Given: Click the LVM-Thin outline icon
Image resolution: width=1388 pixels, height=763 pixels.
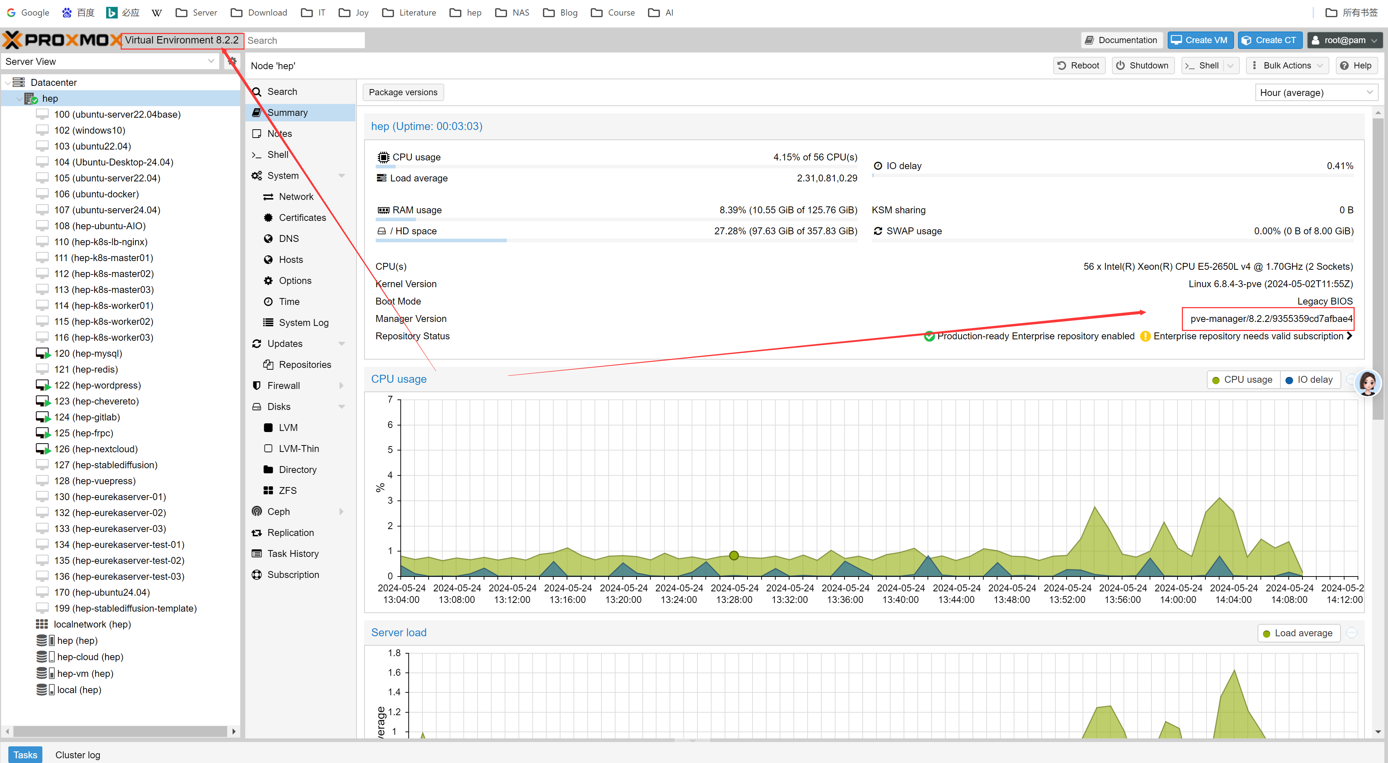Looking at the screenshot, I should (x=268, y=449).
